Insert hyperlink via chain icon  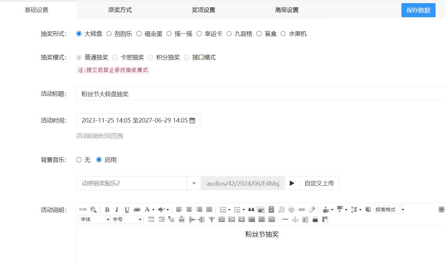click(302, 210)
